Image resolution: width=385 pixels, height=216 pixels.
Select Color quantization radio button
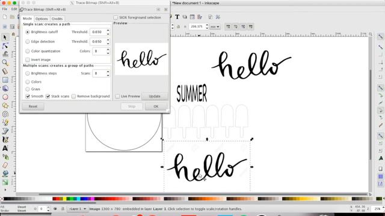[x=28, y=51]
